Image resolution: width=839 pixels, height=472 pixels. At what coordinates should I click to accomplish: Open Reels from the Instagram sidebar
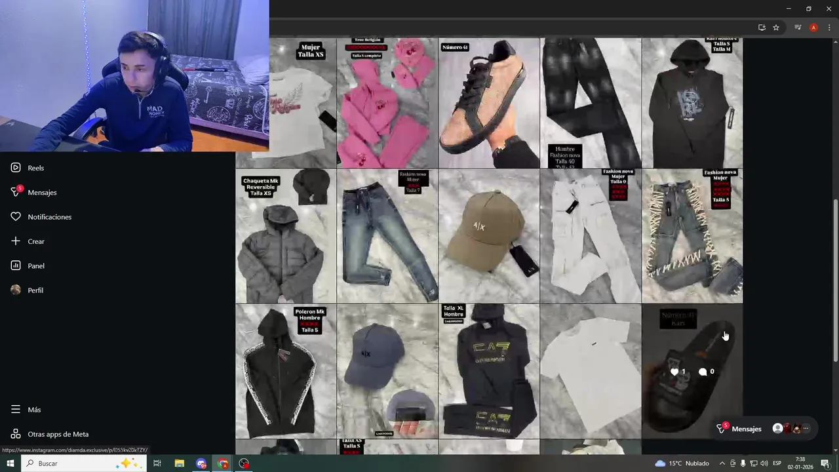(x=16, y=168)
